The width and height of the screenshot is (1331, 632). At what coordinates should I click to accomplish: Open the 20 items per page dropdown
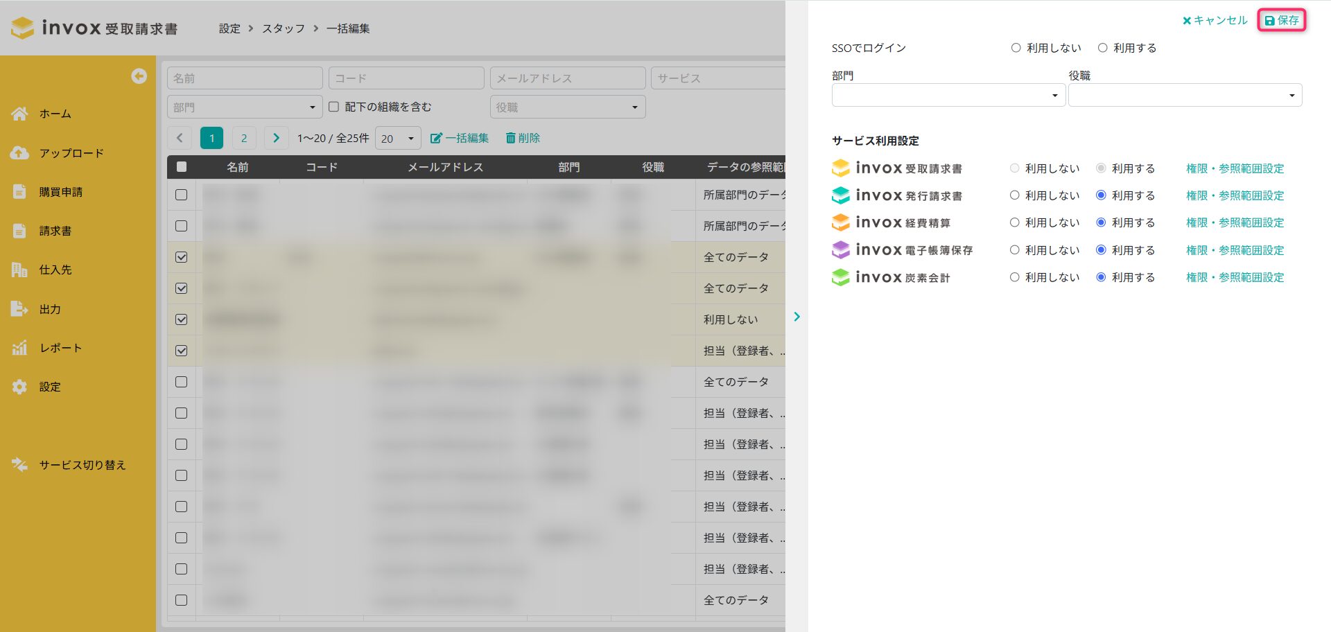click(x=398, y=138)
